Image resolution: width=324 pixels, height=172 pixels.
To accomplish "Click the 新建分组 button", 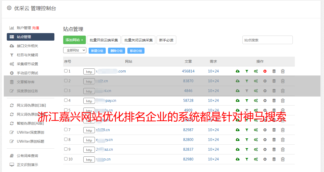I will [x=97, y=51].
